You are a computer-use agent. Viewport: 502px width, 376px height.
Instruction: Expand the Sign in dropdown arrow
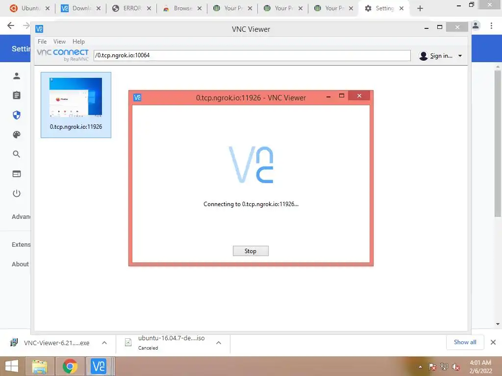[460, 56]
